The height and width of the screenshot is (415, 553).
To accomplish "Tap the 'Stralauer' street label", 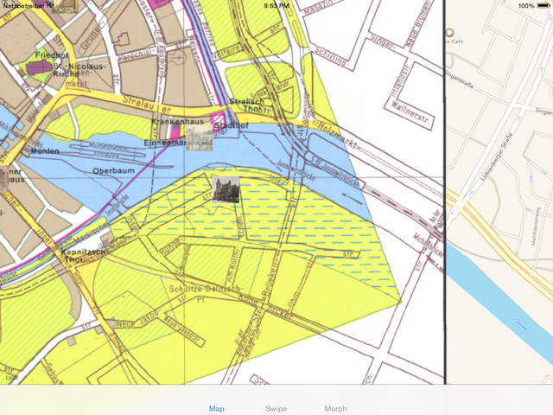I will click(x=148, y=105).
